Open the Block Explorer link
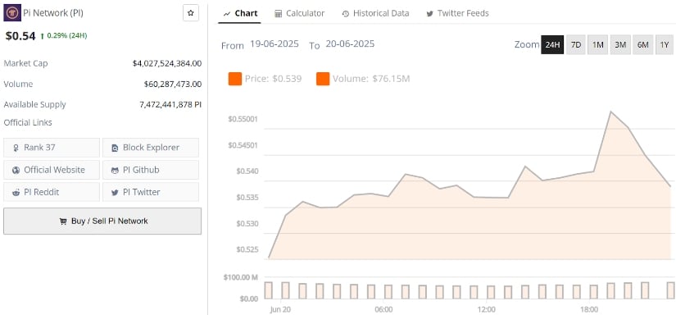This screenshot has width=676, height=315. tap(151, 148)
